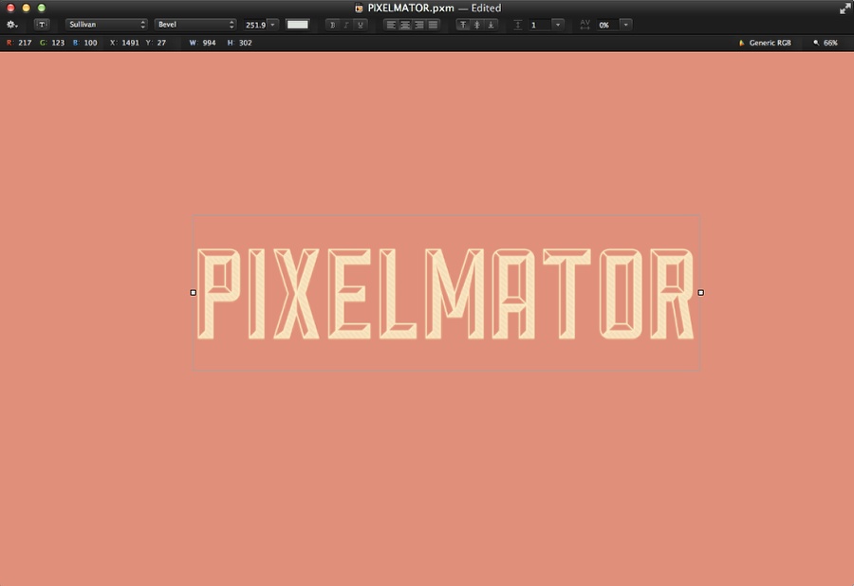854x586 pixels.
Task: Click the width value 994
Action: pos(209,43)
